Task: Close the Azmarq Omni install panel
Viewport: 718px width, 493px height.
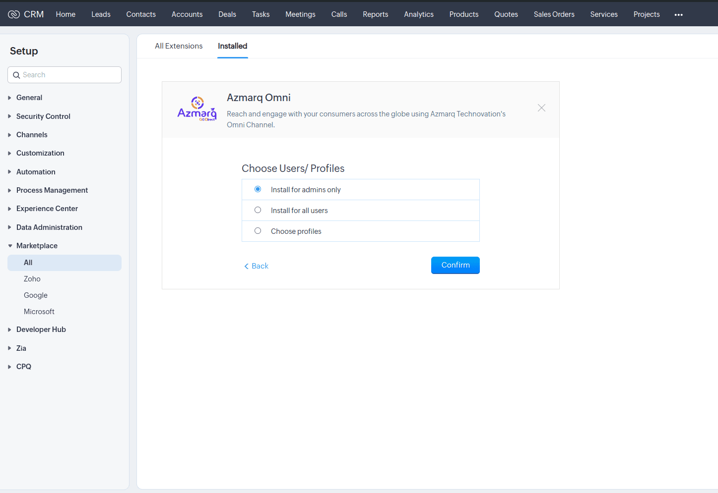Action: click(541, 108)
